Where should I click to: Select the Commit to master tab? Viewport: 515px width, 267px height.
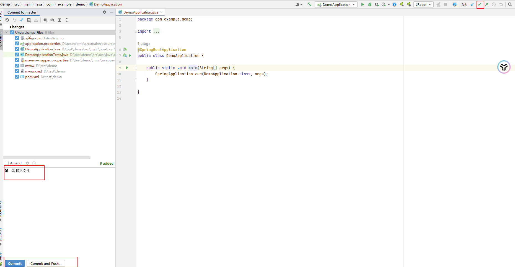(22, 12)
